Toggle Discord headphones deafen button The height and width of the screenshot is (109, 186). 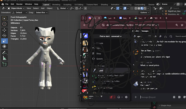[x=119, y=97]
